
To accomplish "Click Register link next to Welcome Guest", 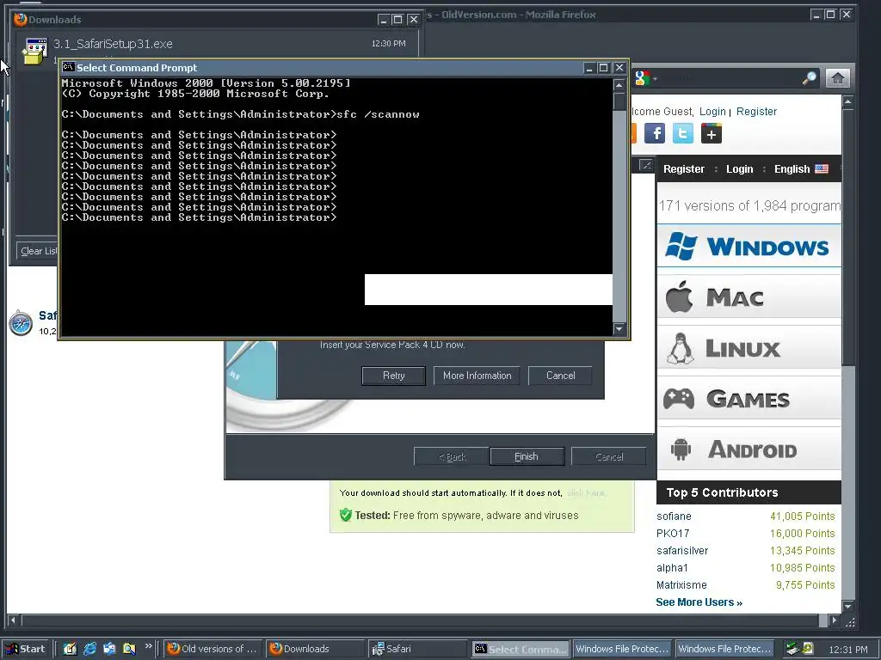I will coord(756,111).
